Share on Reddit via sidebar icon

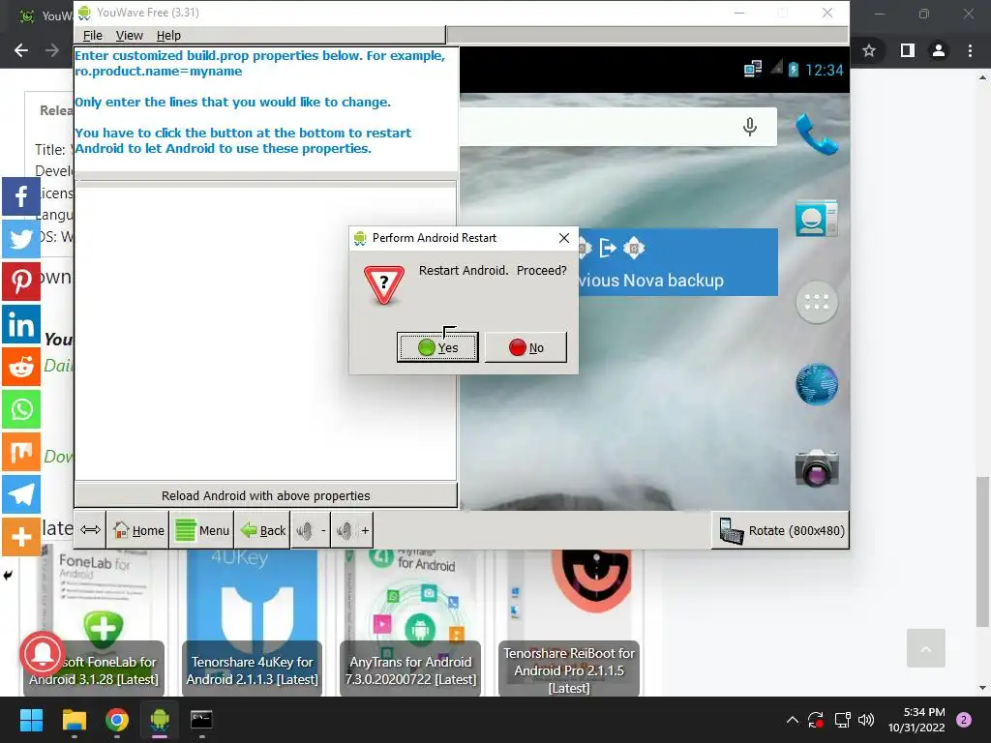click(x=21, y=367)
